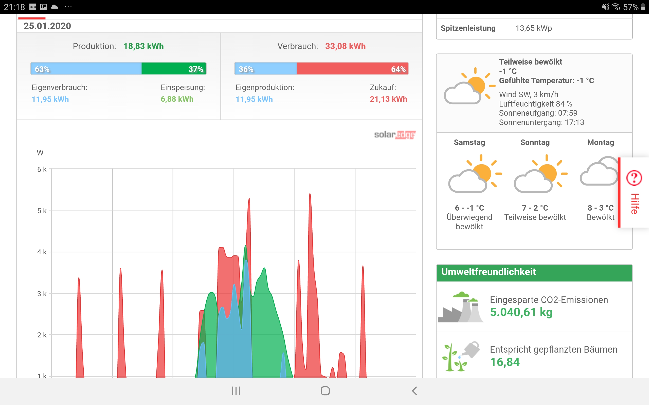The height and width of the screenshot is (405, 649).
Task: Click the Verbrauch 33,08 kWh value
Action: 345,46
